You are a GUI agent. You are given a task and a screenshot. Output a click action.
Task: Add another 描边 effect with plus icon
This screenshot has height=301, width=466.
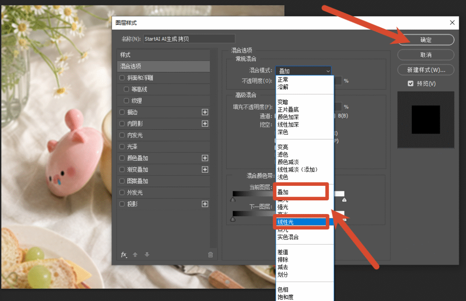click(205, 112)
